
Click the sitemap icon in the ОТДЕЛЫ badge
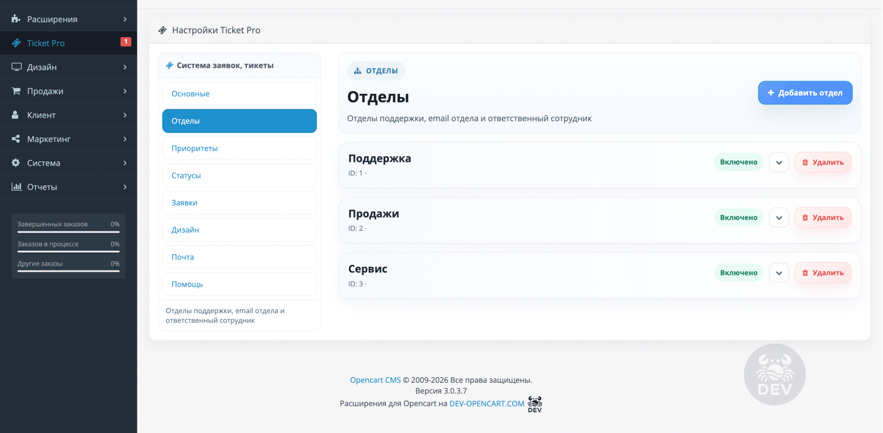point(358,71)
